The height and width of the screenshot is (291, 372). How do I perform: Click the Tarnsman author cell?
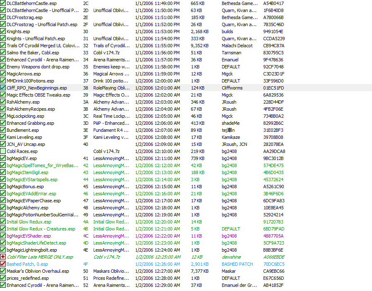point(231,53)
